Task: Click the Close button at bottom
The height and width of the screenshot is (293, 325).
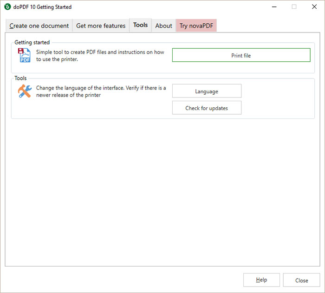Action: (302, 280)
